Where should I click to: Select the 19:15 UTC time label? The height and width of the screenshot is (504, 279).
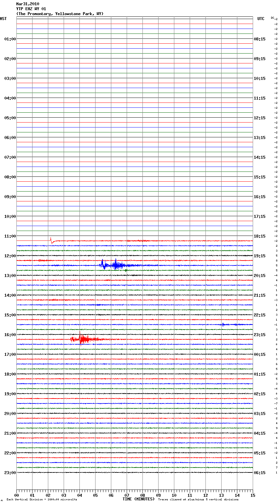[260, 256]
